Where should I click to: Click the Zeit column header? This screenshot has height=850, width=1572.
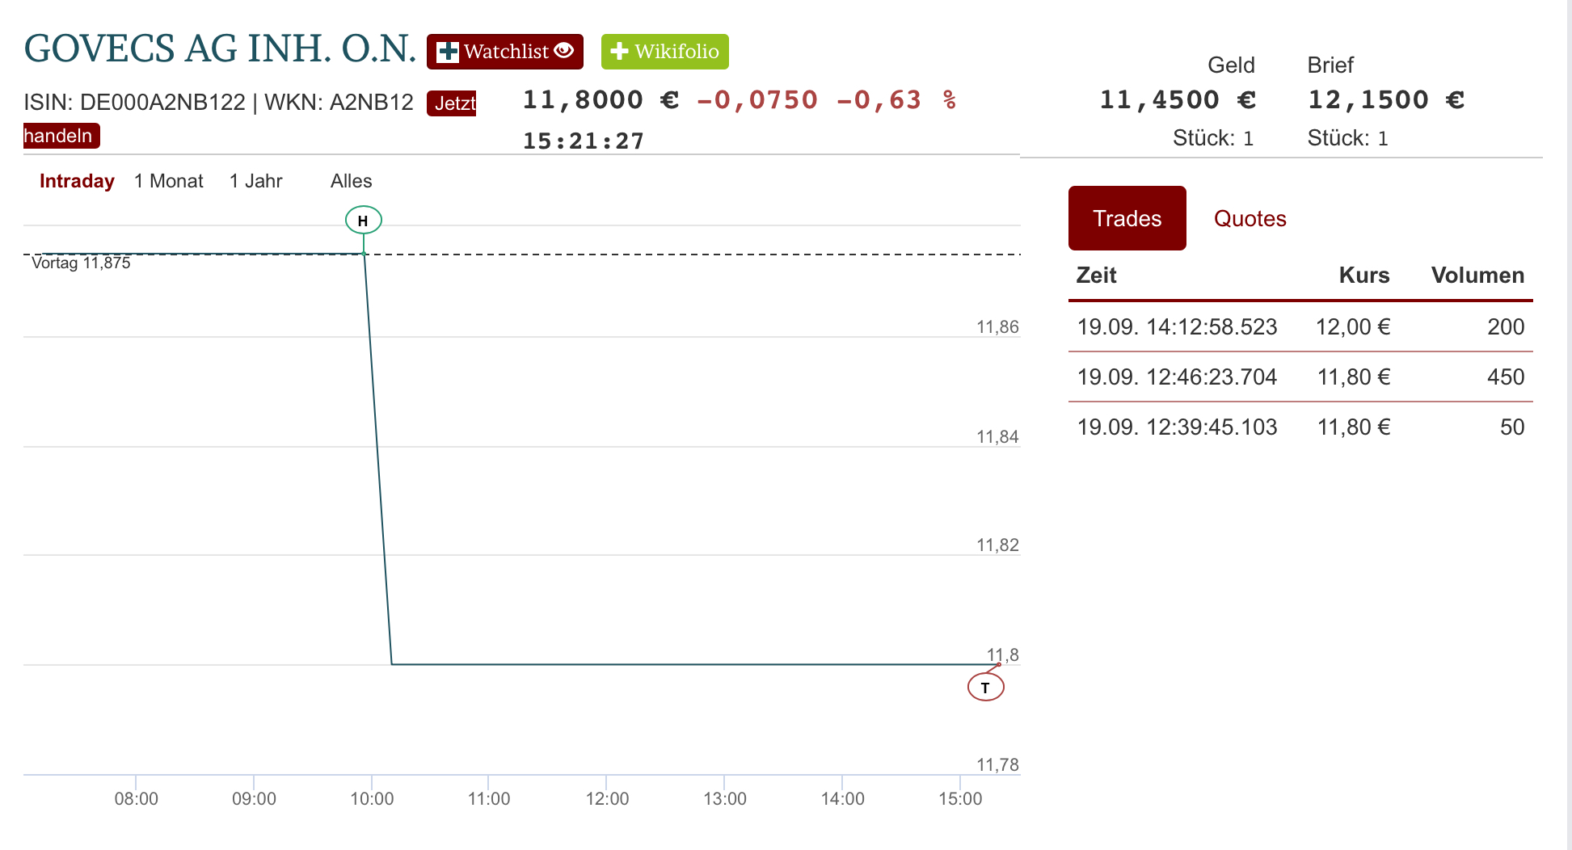click(x=1096, y=276)
